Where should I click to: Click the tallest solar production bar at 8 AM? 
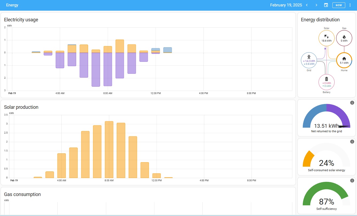(109, 149)
